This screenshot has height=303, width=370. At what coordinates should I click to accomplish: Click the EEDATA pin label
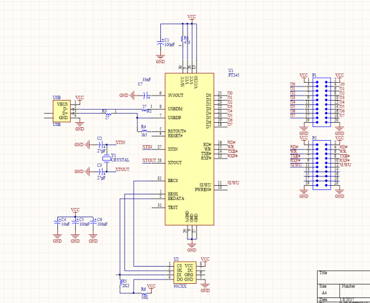176,199
